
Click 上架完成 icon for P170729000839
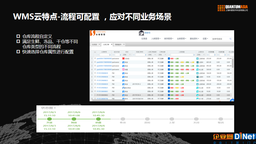pos(197,73)
